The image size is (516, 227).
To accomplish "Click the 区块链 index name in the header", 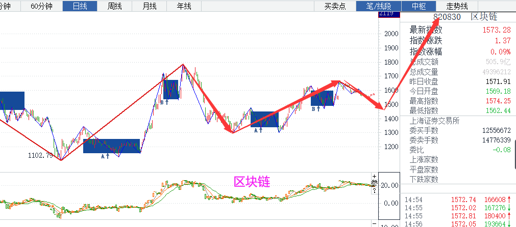I will pyautogui.click(x=484, y=17).
